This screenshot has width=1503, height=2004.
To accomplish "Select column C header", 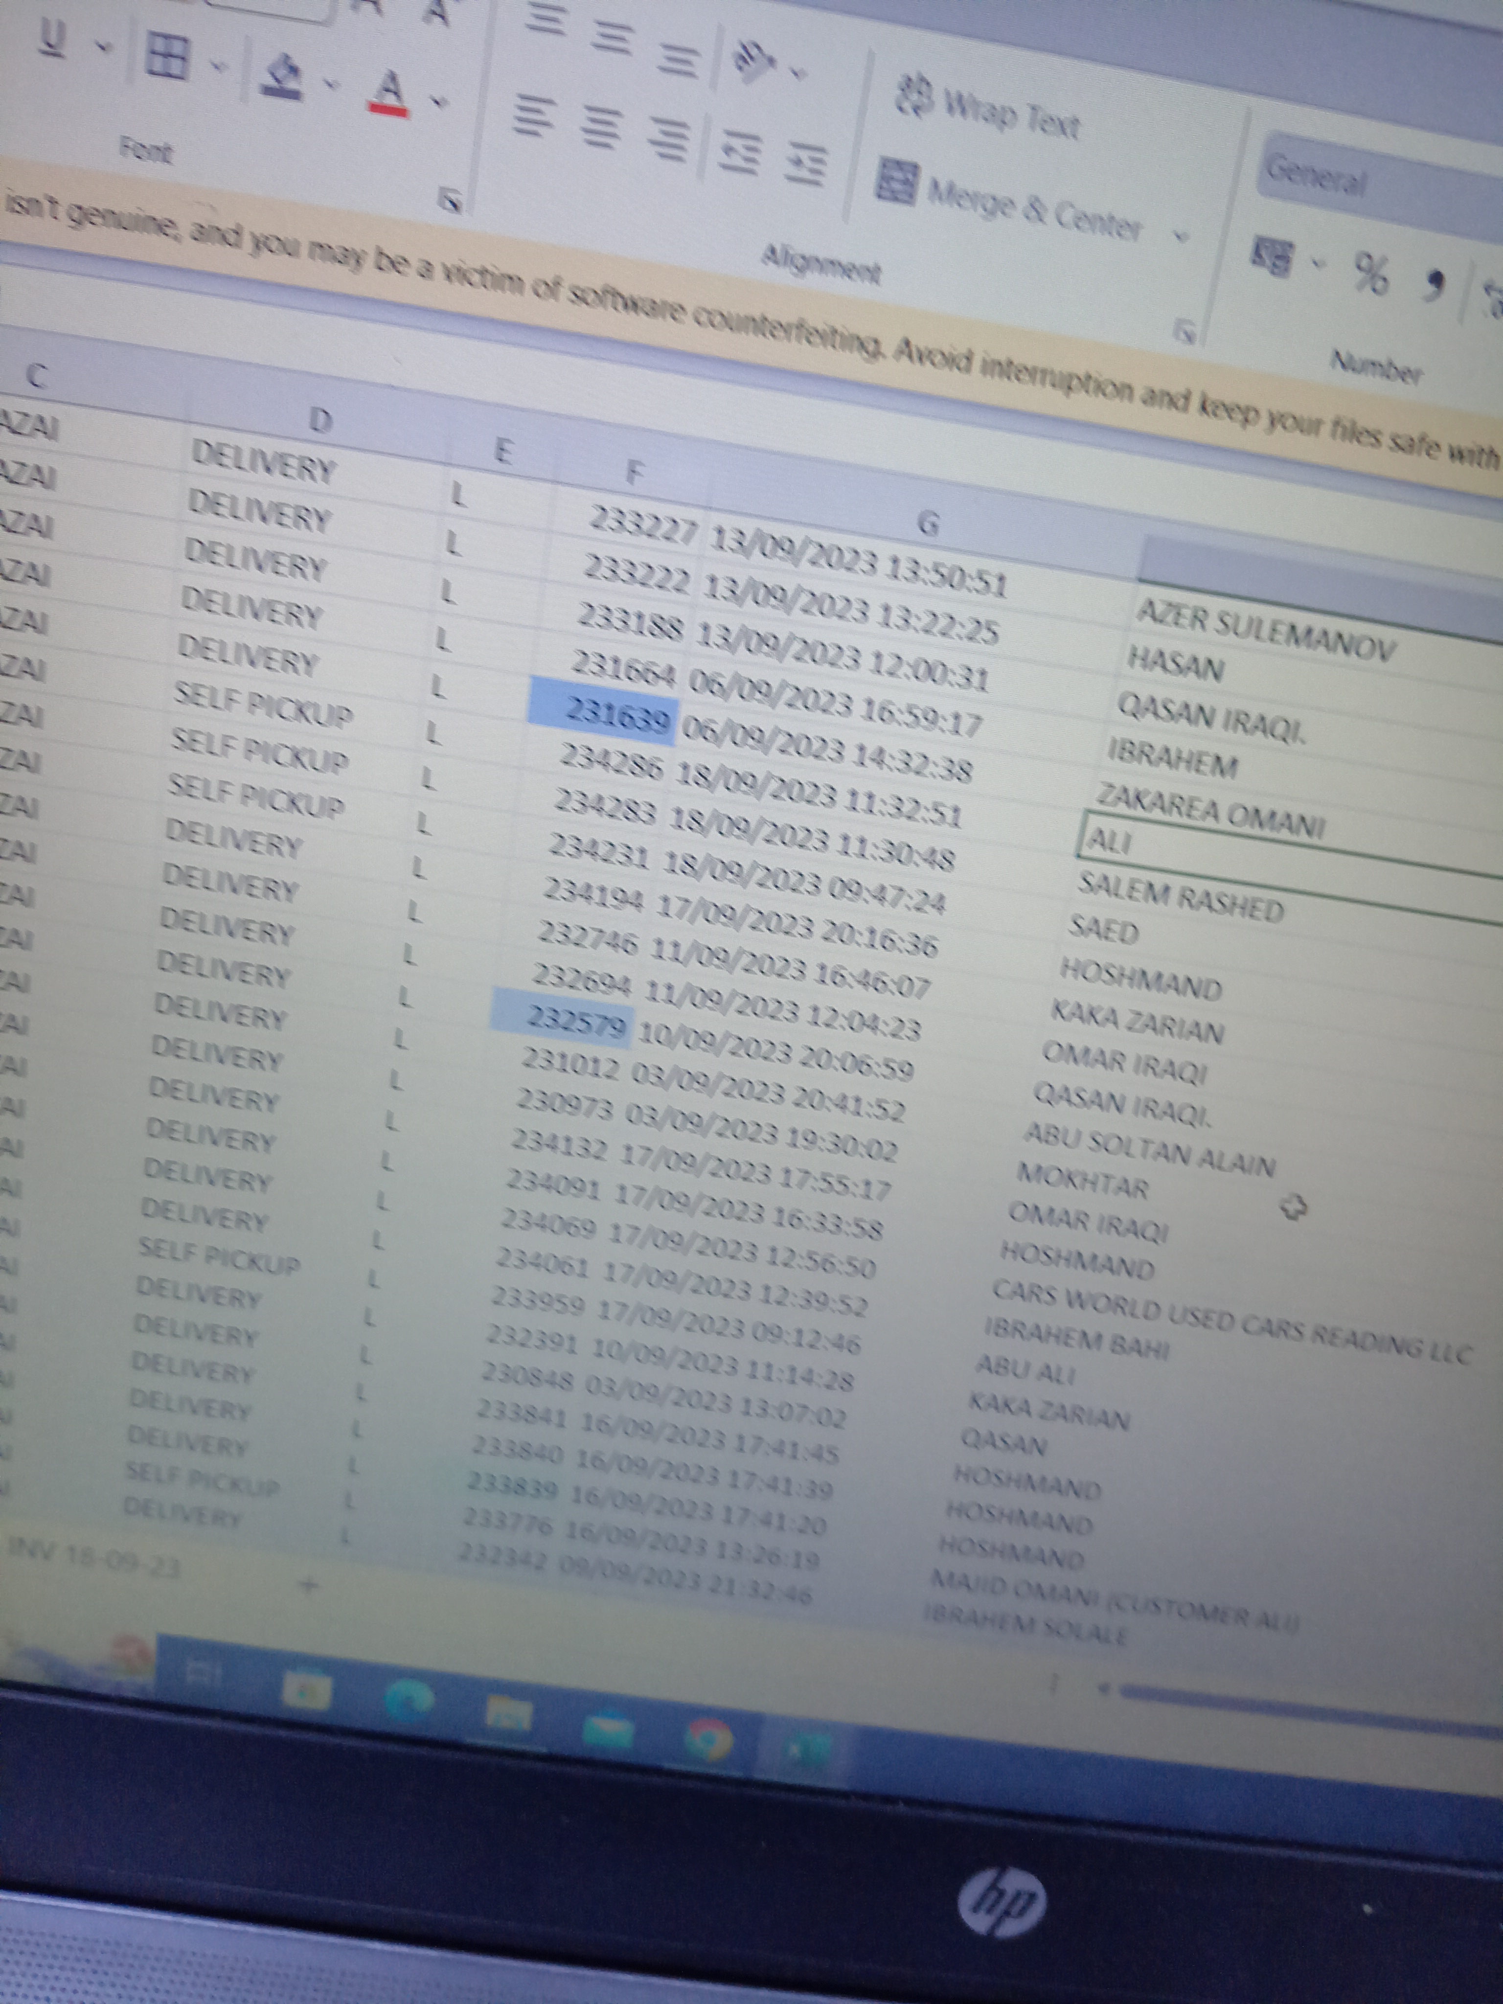I will pos(36,376).
